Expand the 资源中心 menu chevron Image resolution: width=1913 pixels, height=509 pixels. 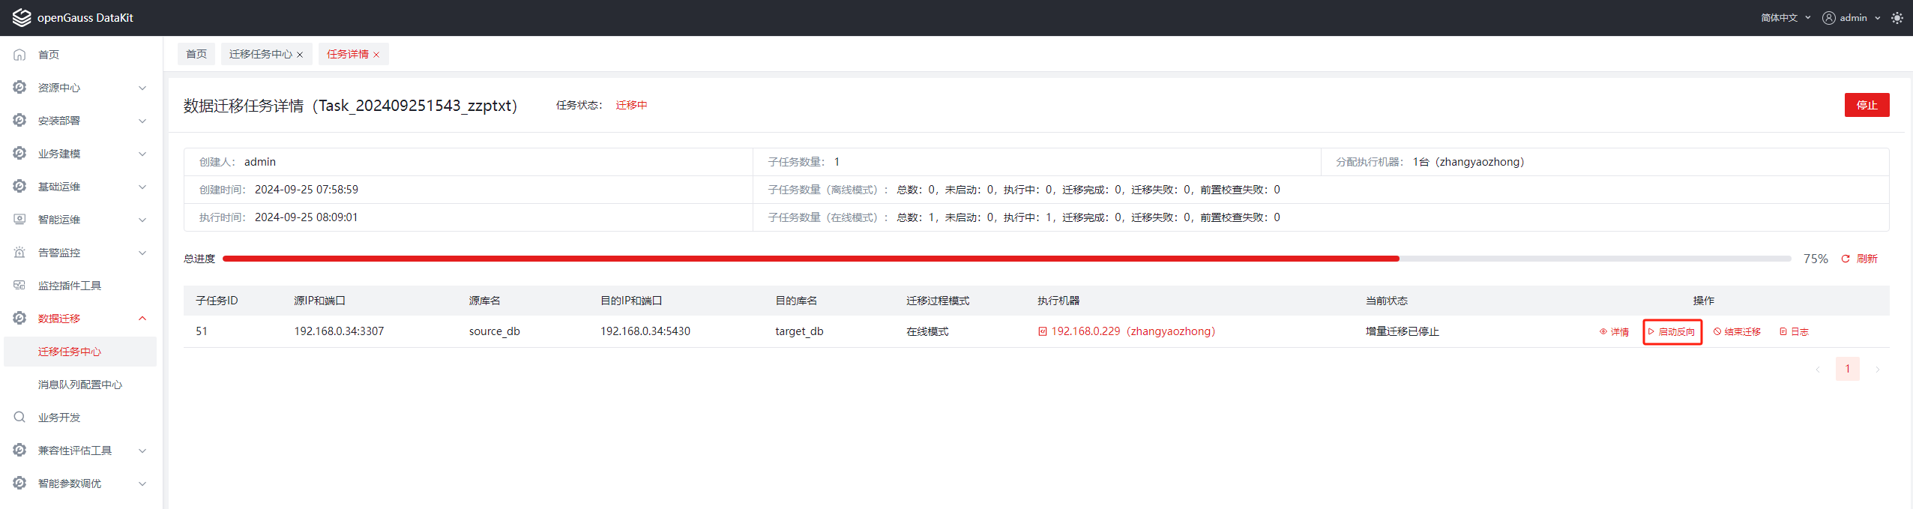(x=142, y=88)
